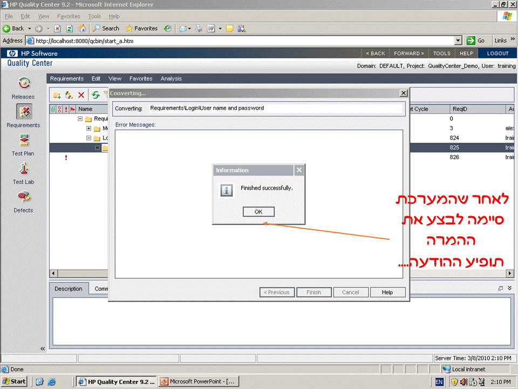Click the description text area

click(282, 321)
